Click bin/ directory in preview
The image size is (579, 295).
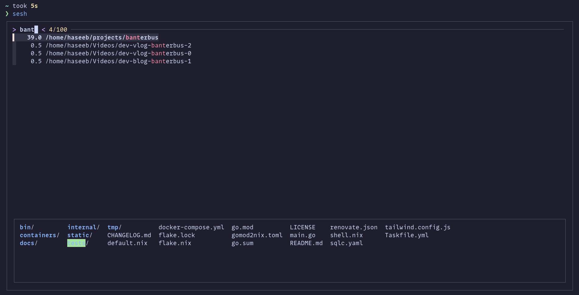tap(27, 227)
